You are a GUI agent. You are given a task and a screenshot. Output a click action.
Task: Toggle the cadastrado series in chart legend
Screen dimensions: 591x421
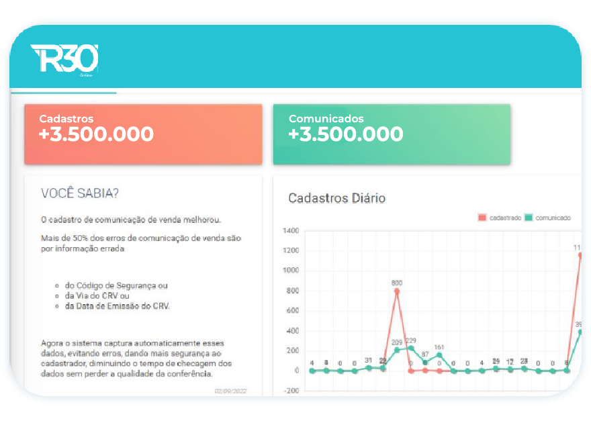(500, 218)
